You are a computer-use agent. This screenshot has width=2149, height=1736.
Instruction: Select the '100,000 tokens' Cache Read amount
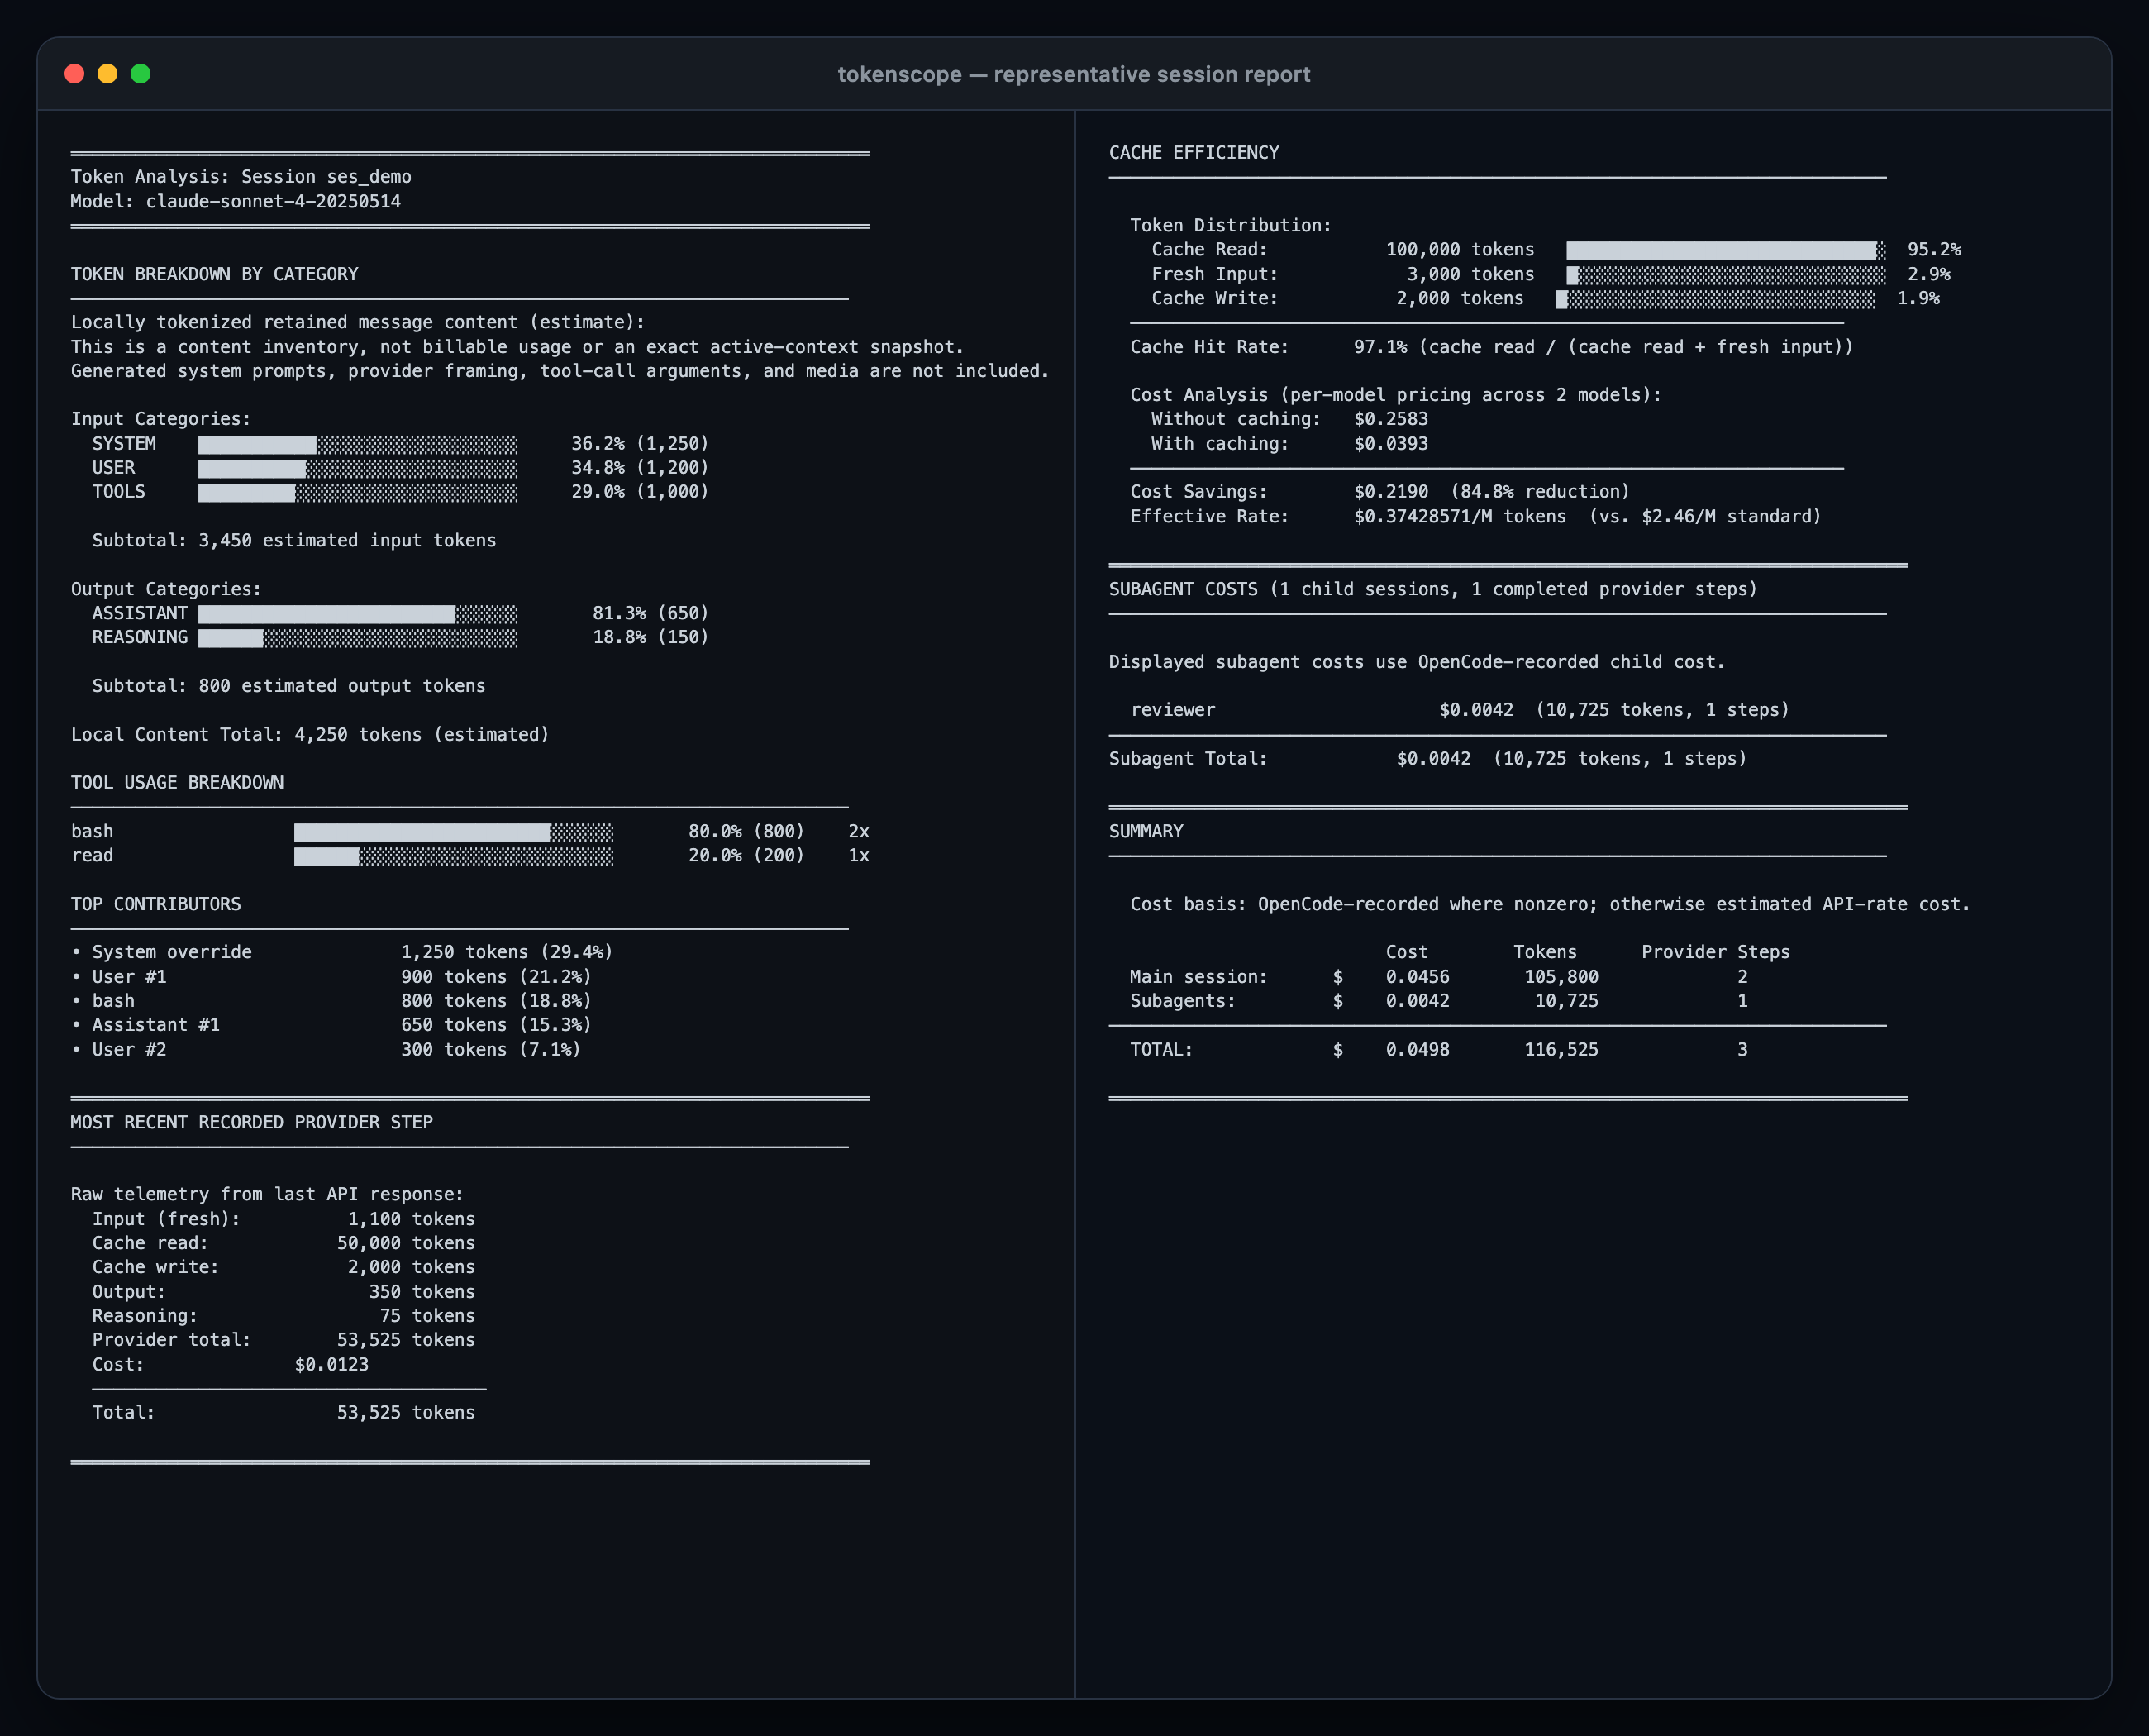click(x=1460, y=250)
